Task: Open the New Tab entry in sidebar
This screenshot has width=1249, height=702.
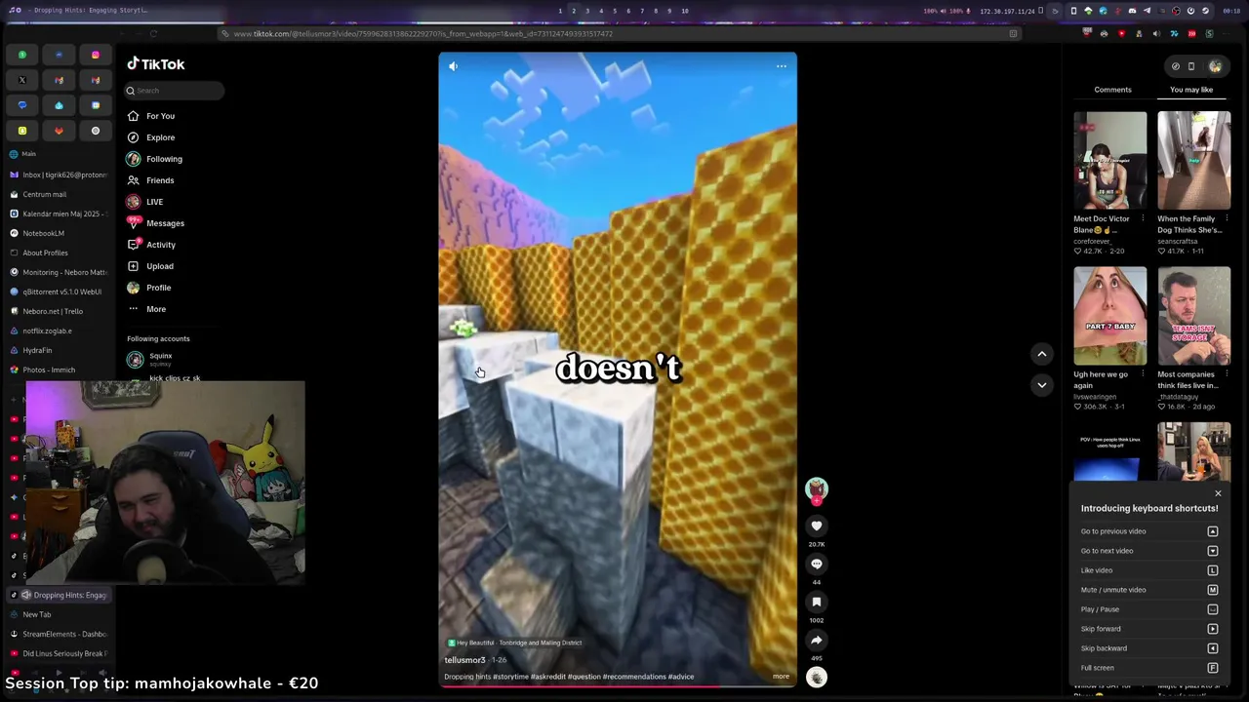Action: click(59, 614)
